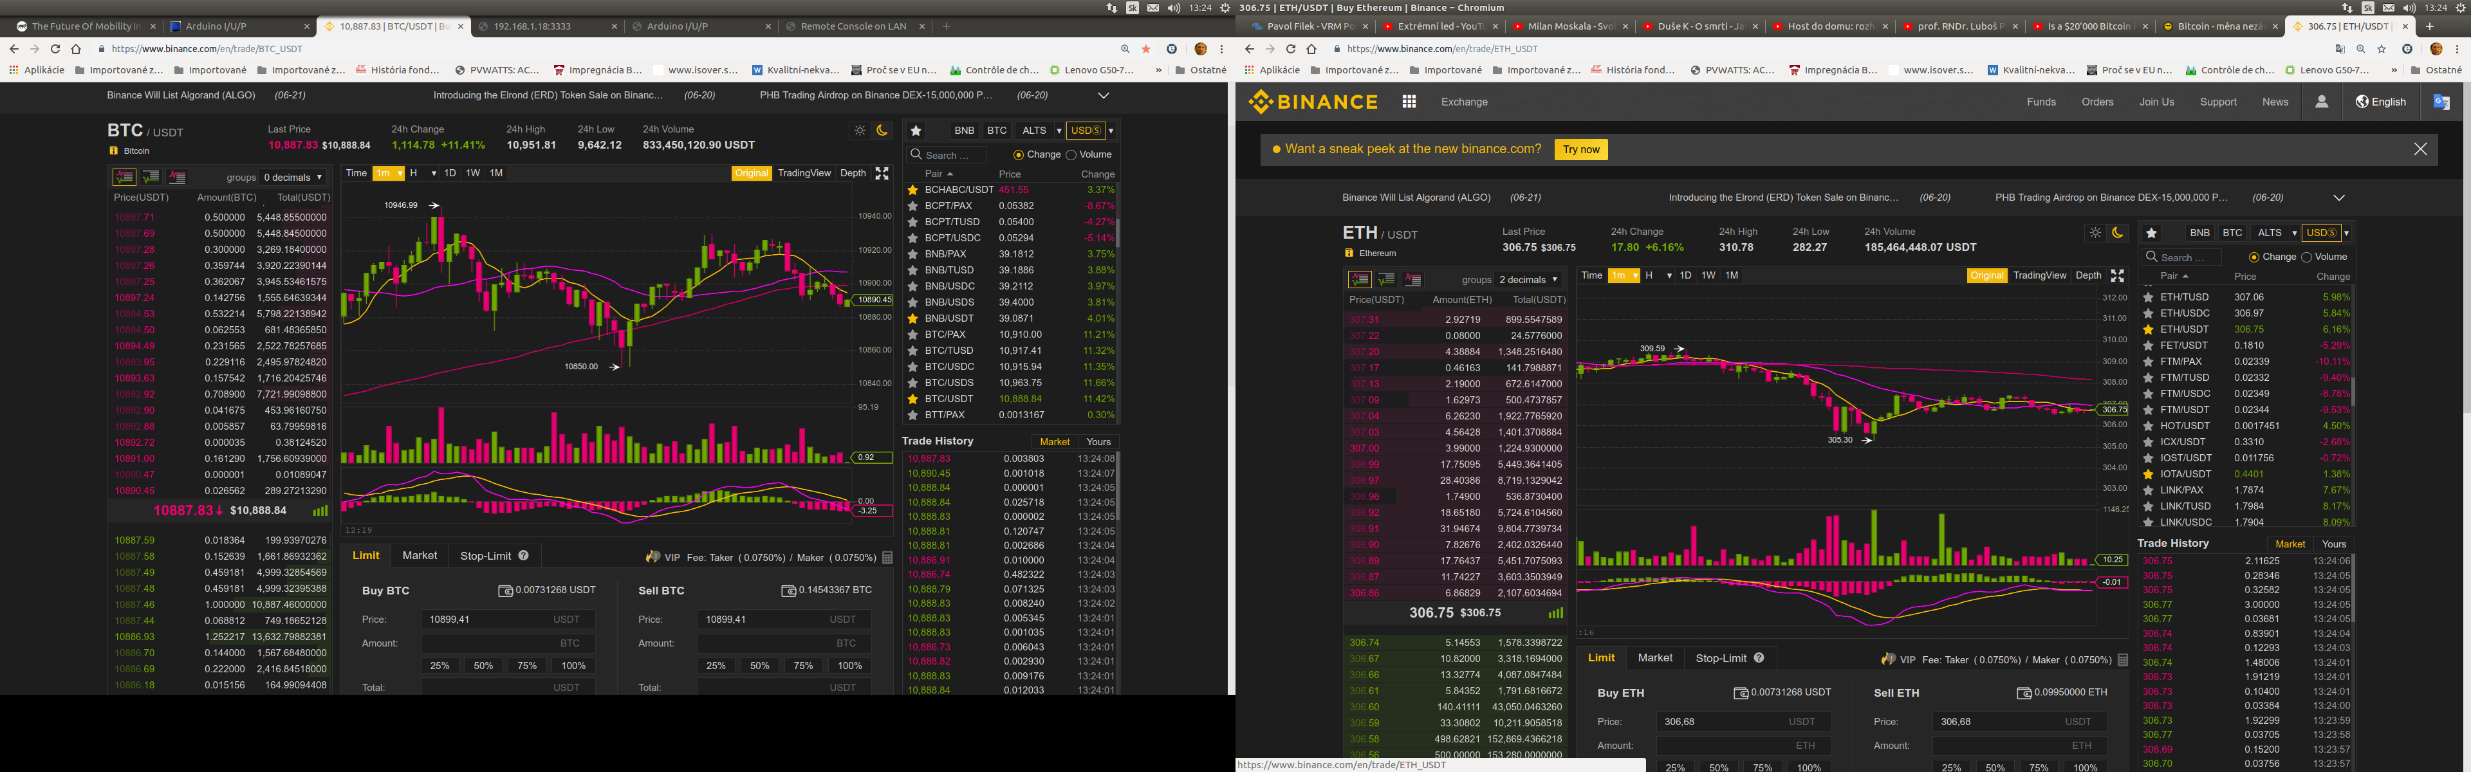The height and width of the screenshot is (772, 2471).
Task: Select Volume radio button in ETH market list
Action: (2307, 257)
